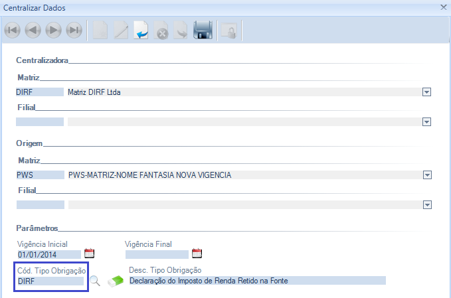Click the Cód. Tipo Obrigação label
This screenshot has height=298, width=451.
(52, 271)
